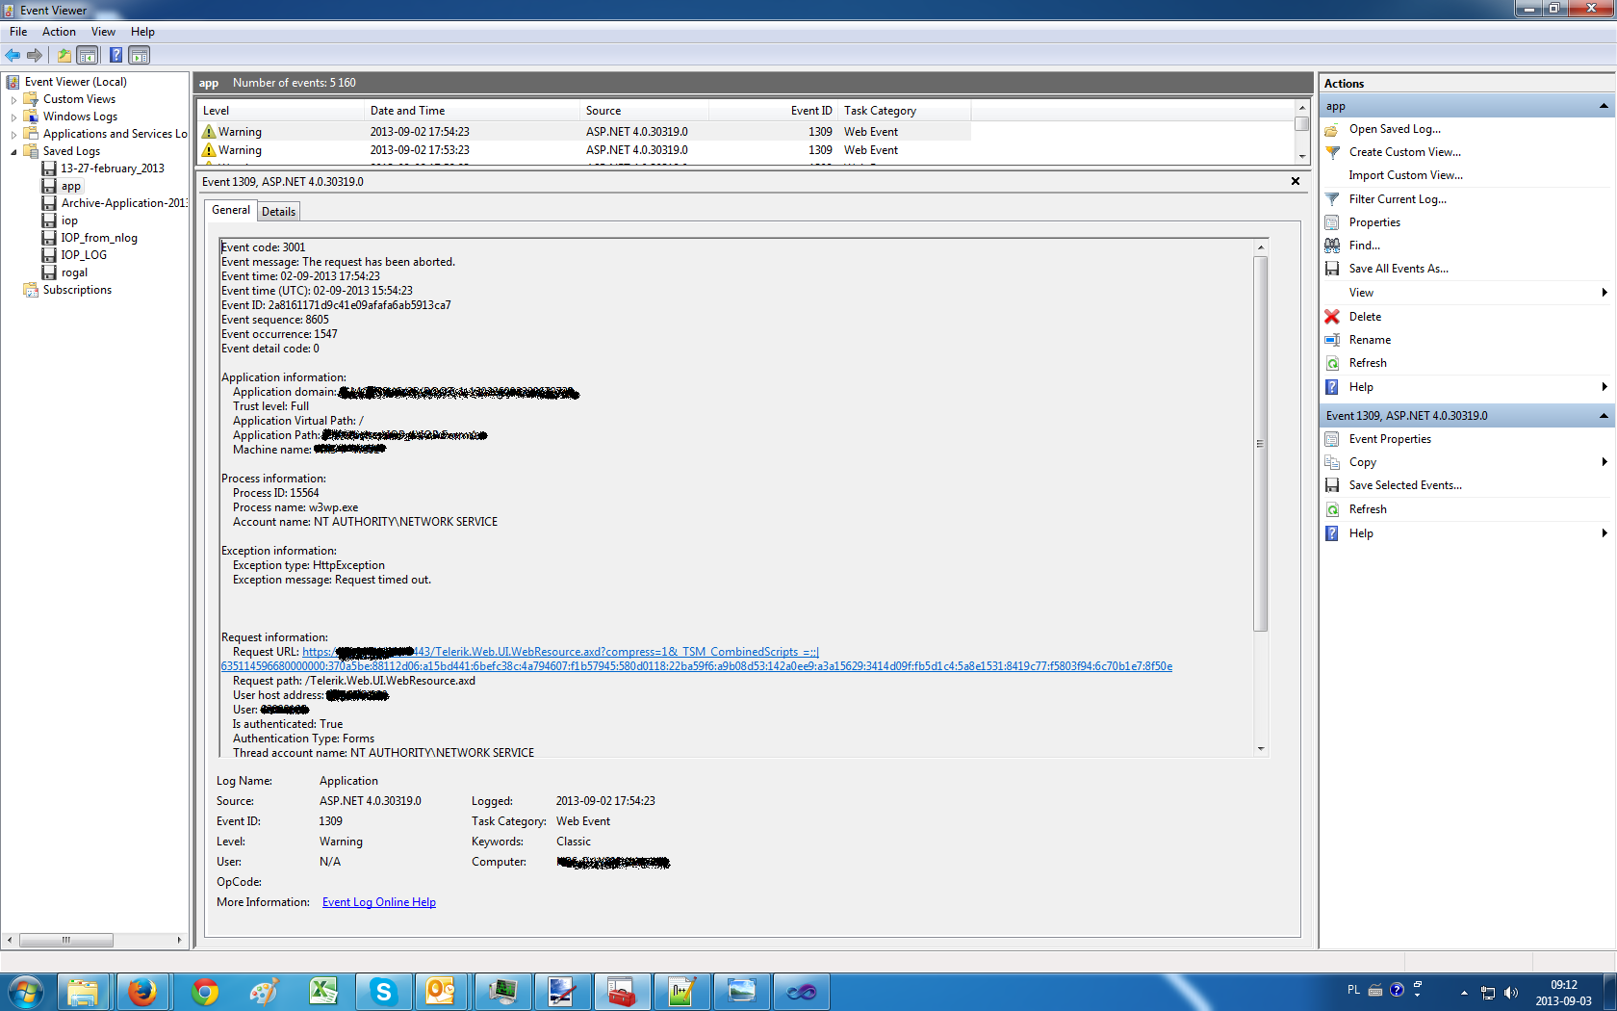Click the clock showing 09:12

(x=1563, y=985)
